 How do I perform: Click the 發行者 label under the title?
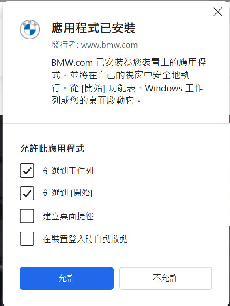[x=65, y=45]
